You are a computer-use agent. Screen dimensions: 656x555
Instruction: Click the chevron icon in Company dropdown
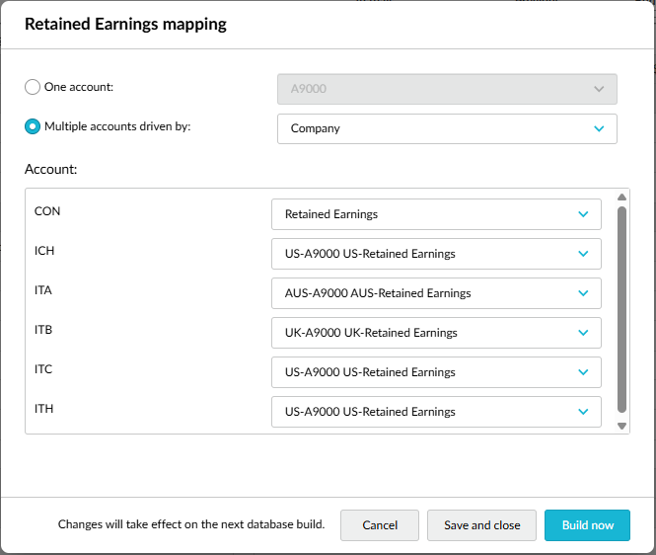pos(599,128)
